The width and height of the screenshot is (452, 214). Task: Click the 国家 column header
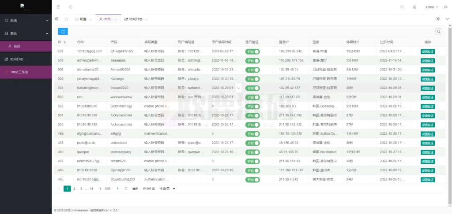coord(316,42)
